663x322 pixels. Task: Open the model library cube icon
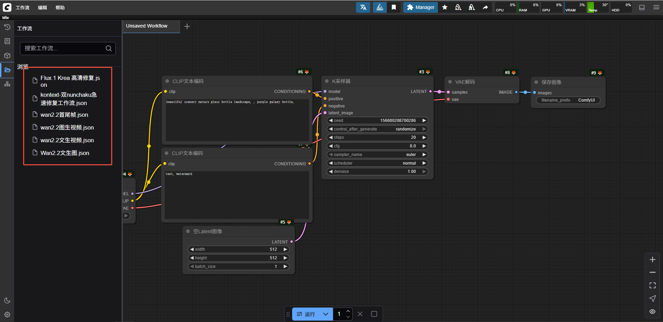point(7,55)
